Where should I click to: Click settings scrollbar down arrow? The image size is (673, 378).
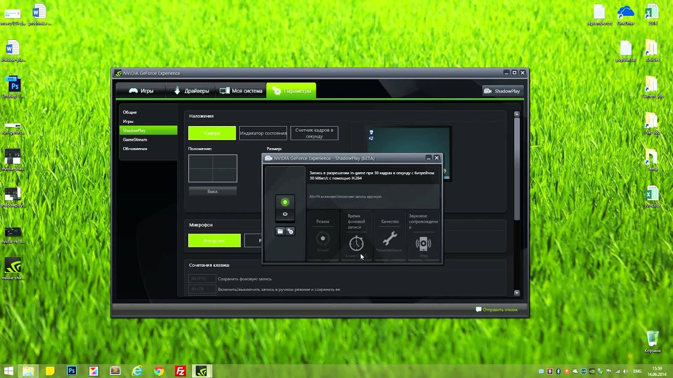517,293
